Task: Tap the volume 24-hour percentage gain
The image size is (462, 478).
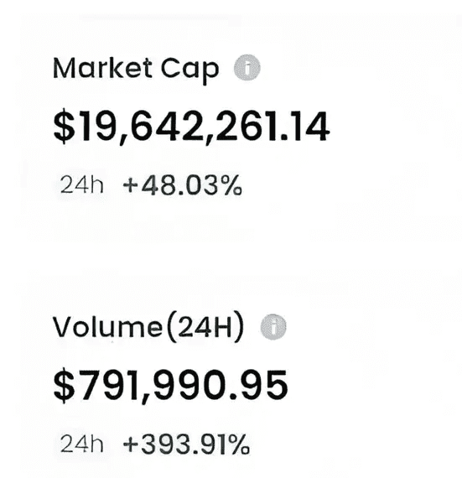Action: click(x=186, y=444)
